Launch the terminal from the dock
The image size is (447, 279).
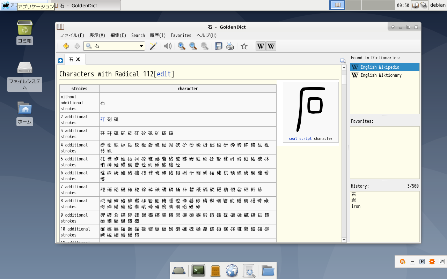coord(198,271)
